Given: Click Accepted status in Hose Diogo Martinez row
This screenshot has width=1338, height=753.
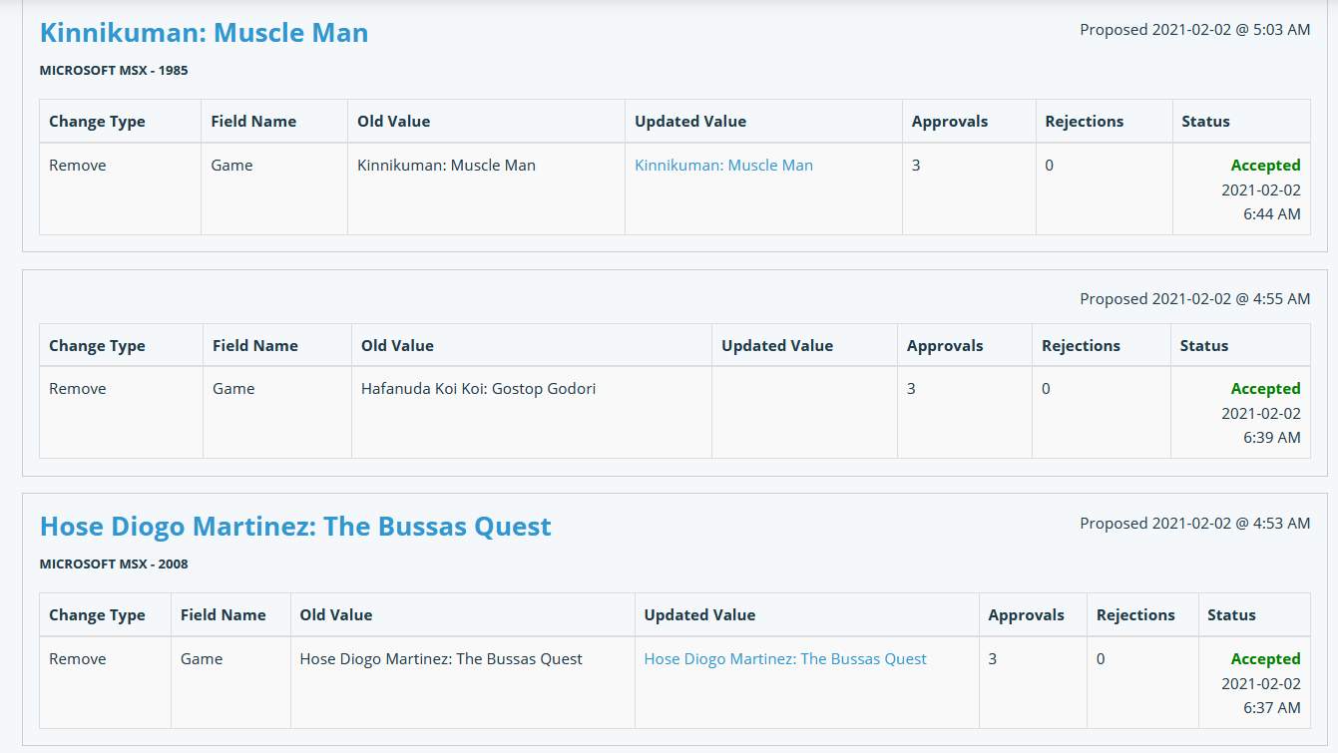Looking at the screenshot, I should point(1265,659).
